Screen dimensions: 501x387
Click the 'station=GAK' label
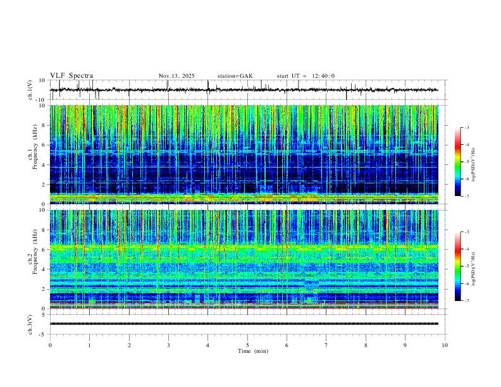click(x=235, y=76)
